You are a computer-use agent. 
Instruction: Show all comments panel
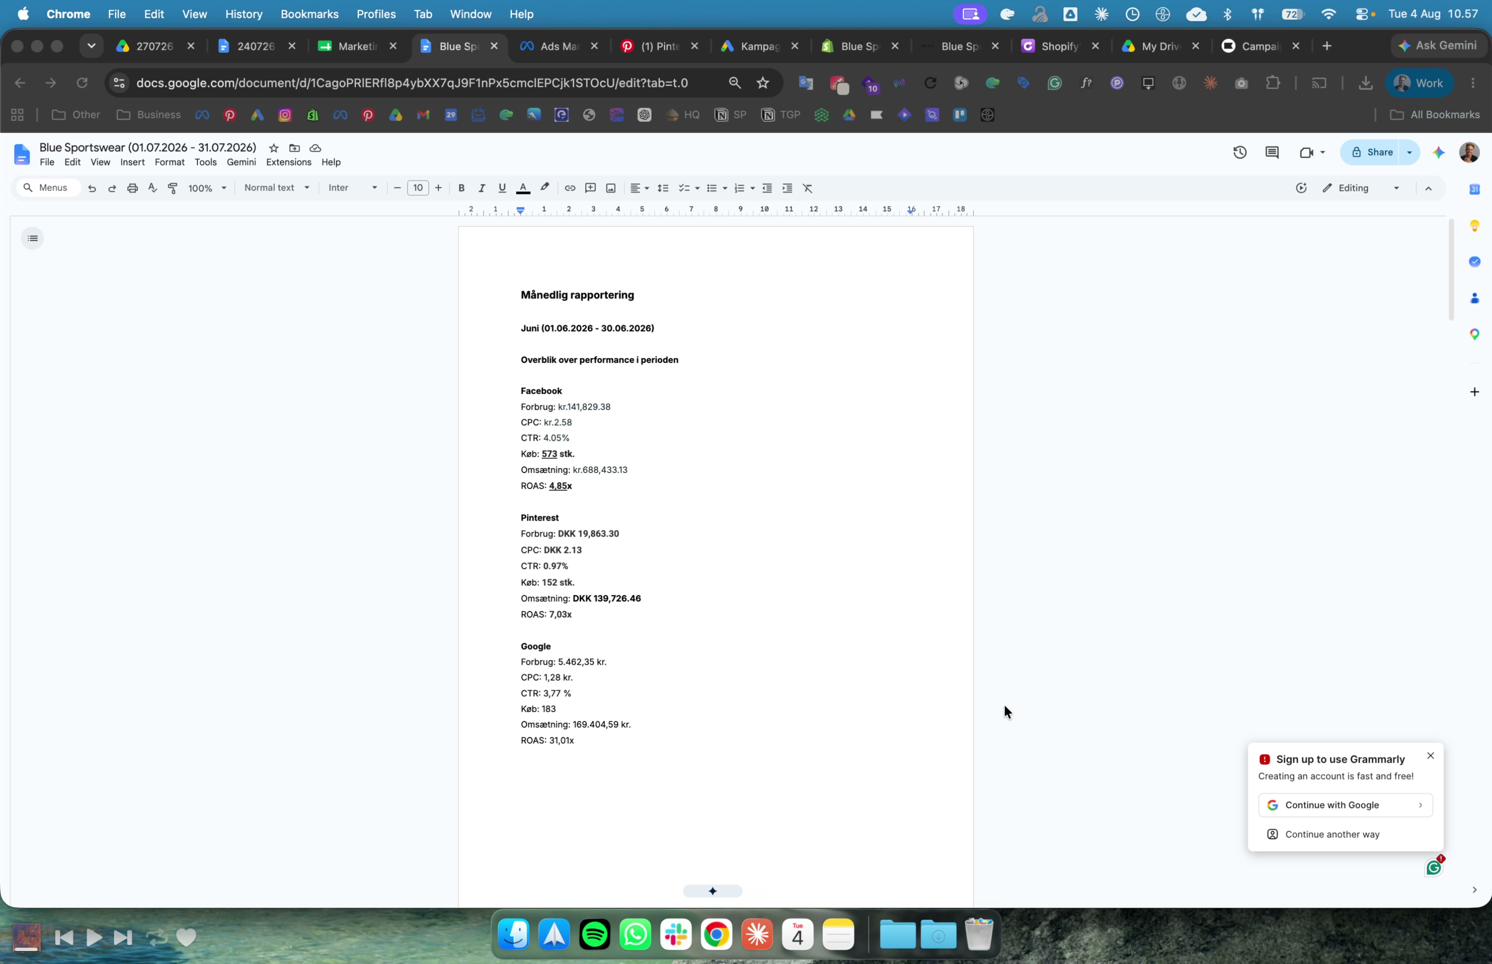pyautogui.click(x=1272, y=152)
